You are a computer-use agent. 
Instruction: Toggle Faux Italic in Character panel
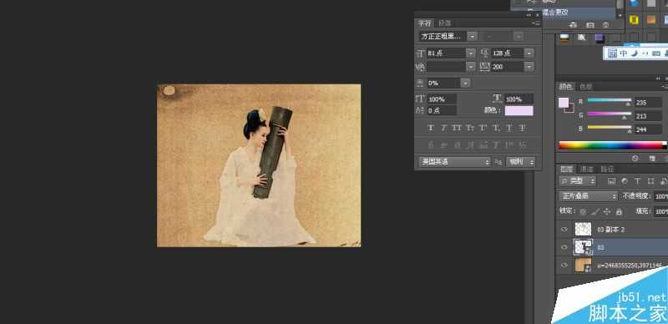tap(443, 128)
